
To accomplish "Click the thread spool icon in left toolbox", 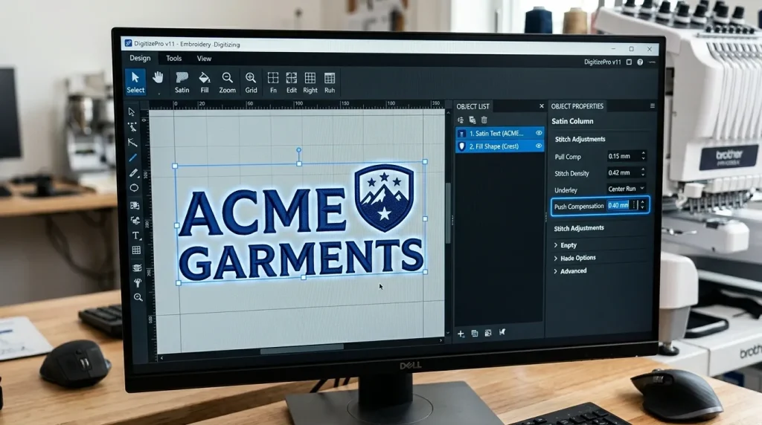I will point(137,267).
